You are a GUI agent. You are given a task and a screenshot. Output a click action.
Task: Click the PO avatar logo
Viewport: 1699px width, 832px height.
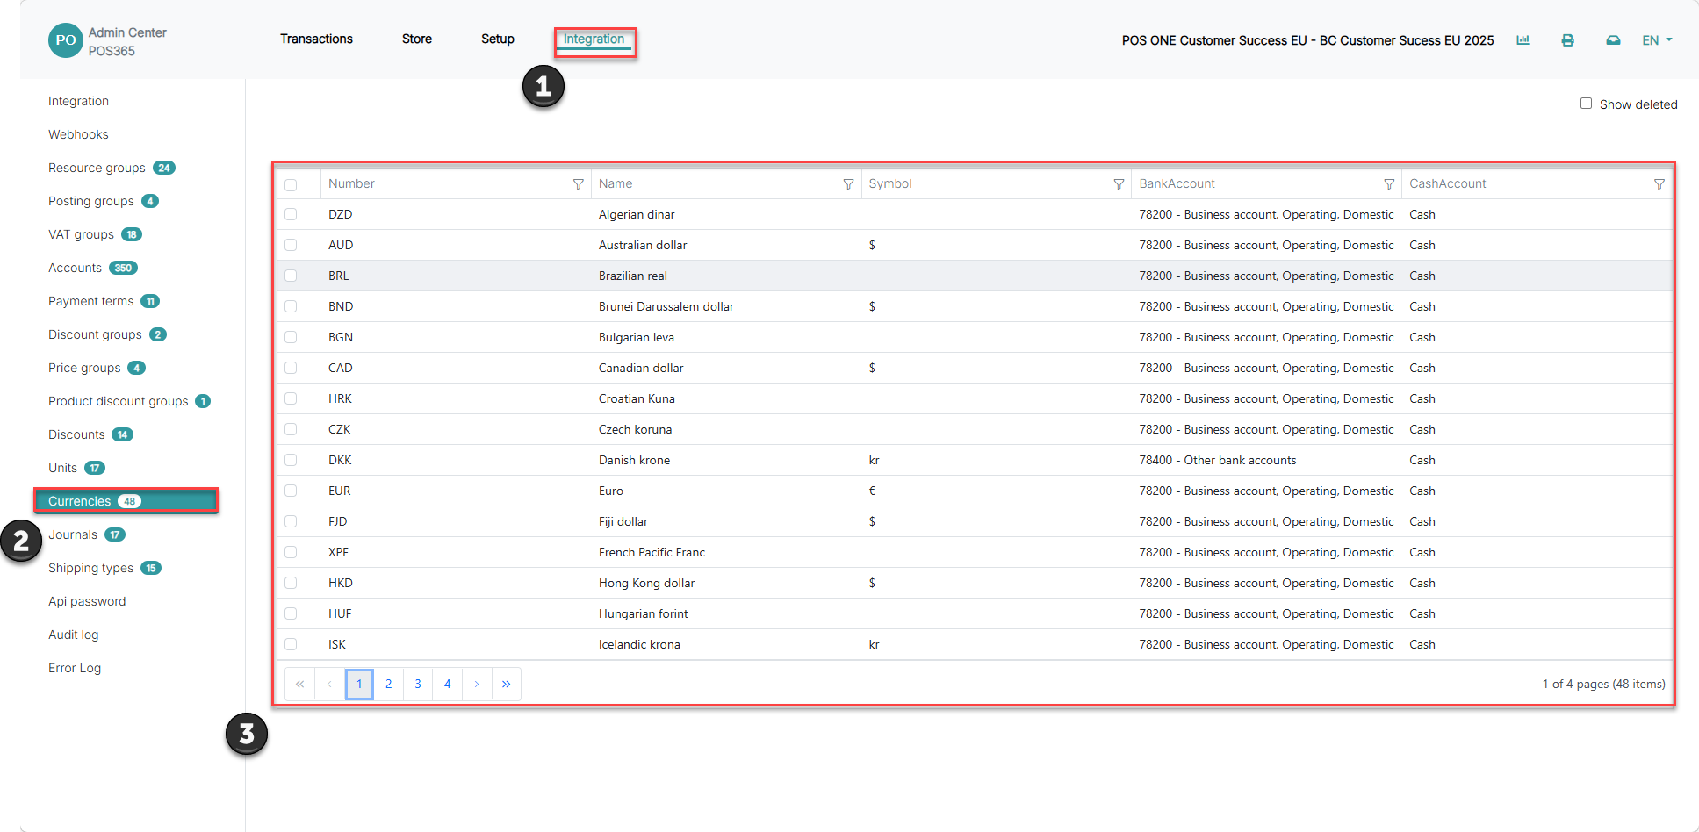(65, 40)
